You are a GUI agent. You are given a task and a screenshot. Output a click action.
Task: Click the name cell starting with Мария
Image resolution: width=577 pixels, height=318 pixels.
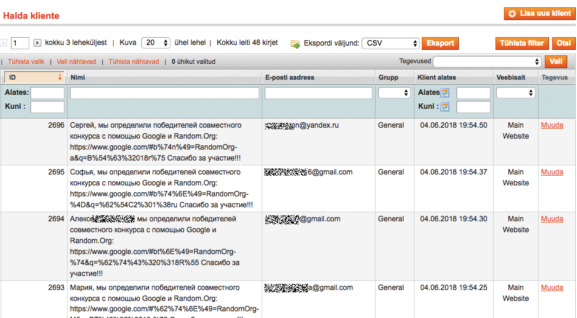click(x=164, y=299)
